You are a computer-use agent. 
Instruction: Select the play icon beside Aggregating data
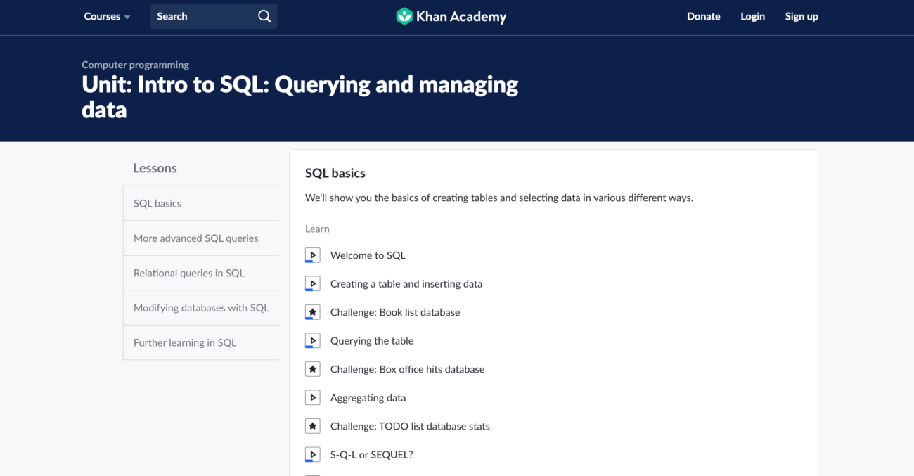point(312,397)
